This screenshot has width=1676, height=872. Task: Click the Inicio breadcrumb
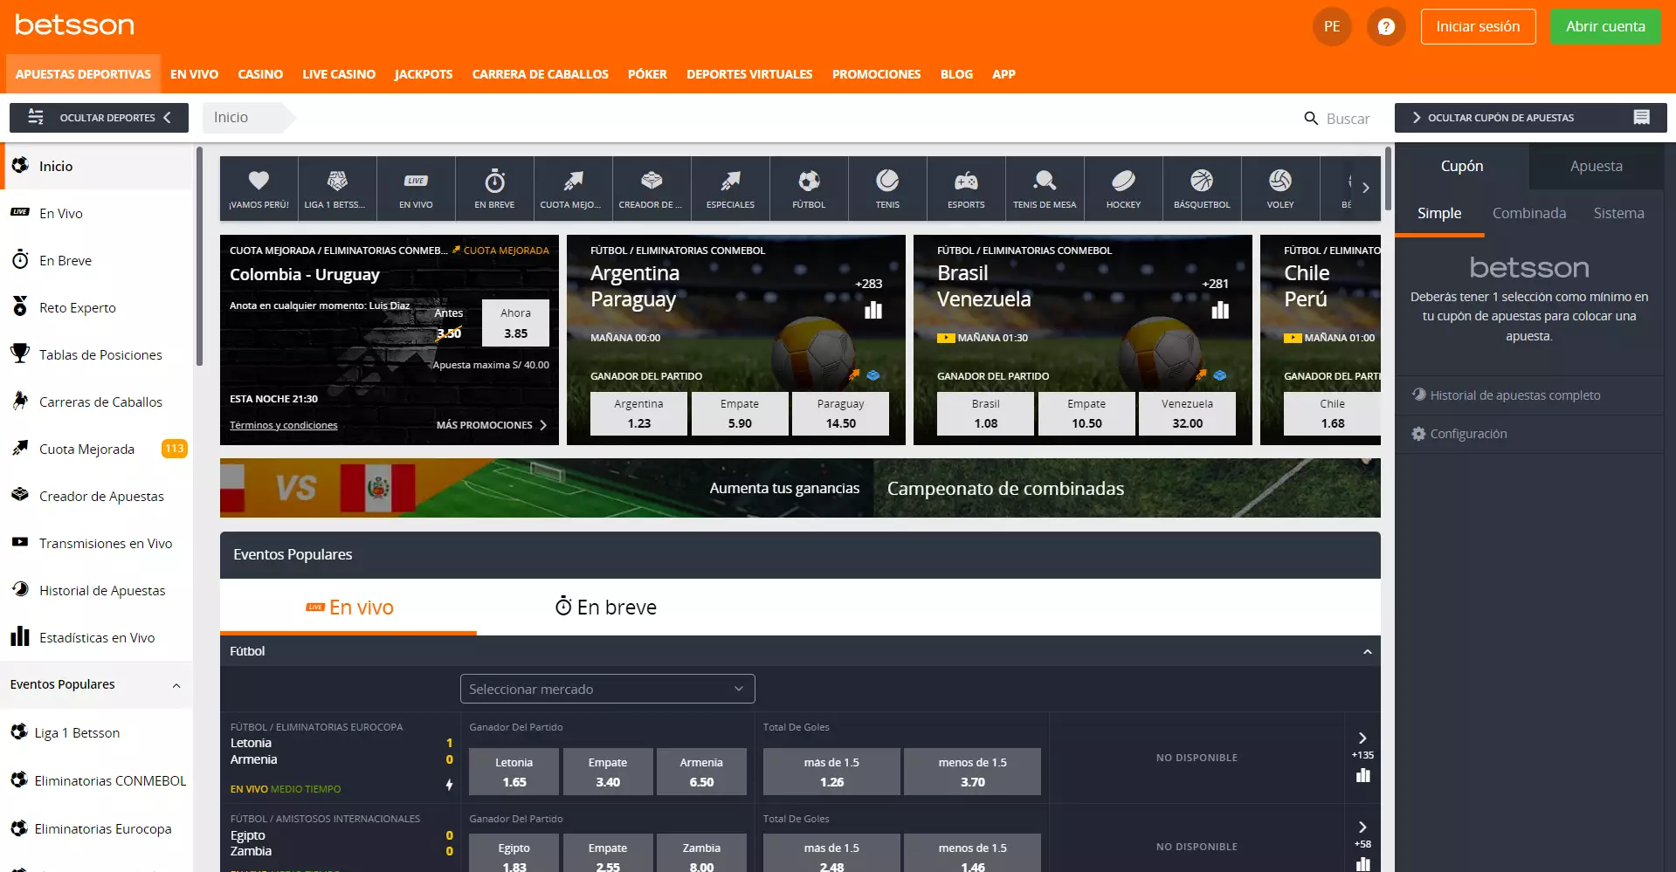[231, 117]
